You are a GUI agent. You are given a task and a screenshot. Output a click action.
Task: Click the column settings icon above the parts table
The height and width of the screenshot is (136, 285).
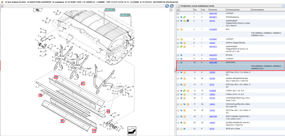(x=283, y=6)
